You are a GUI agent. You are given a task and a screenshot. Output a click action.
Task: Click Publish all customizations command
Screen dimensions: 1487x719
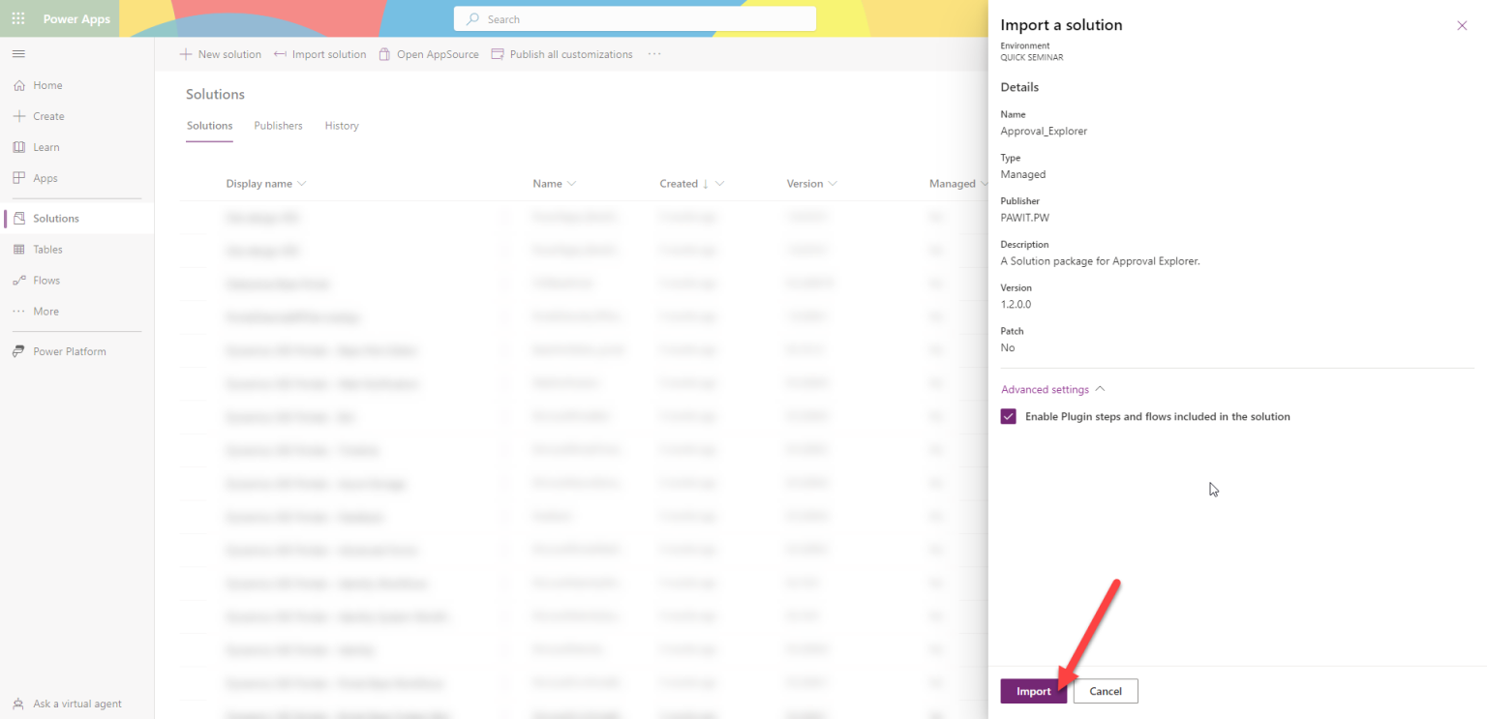561,54
